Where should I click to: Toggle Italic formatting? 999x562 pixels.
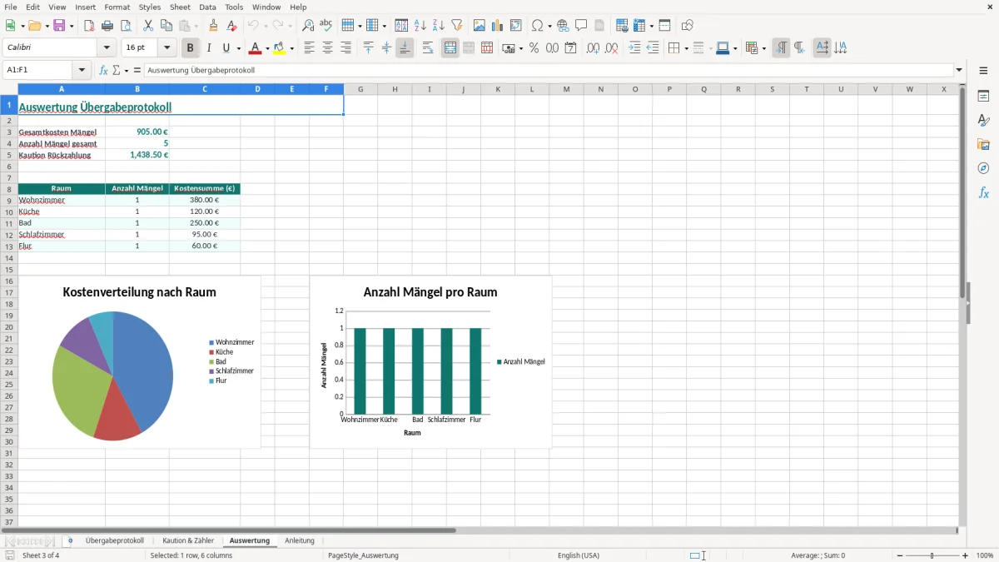click(209, 48)
